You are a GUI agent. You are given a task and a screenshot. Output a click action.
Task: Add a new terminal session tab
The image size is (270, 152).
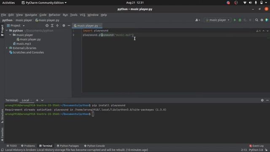37,100
